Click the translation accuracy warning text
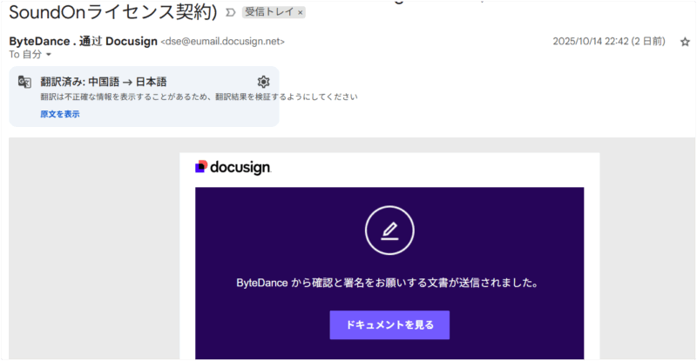Viewport: 697px width, 361px height. click(199, 97)
